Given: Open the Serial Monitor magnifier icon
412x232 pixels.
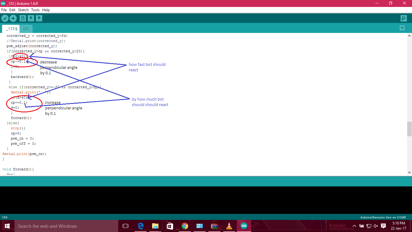Looking at the screenshot, I should click(404, 18).
